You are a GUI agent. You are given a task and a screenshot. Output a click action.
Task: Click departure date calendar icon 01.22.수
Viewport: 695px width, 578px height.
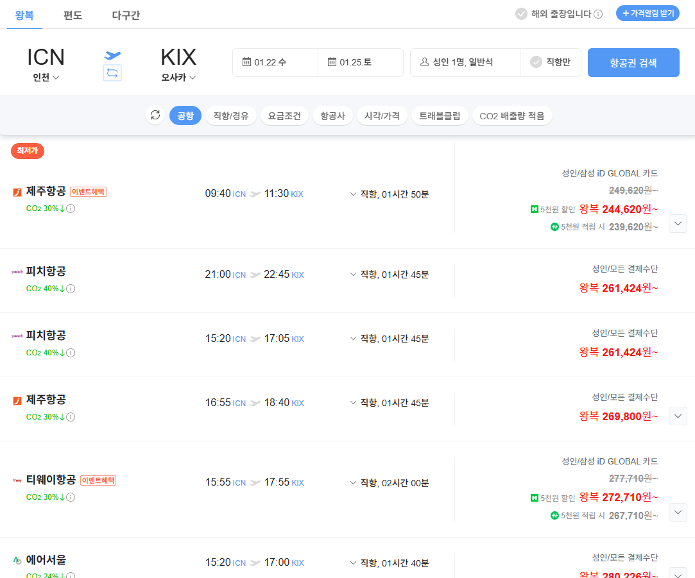[246, 62]
